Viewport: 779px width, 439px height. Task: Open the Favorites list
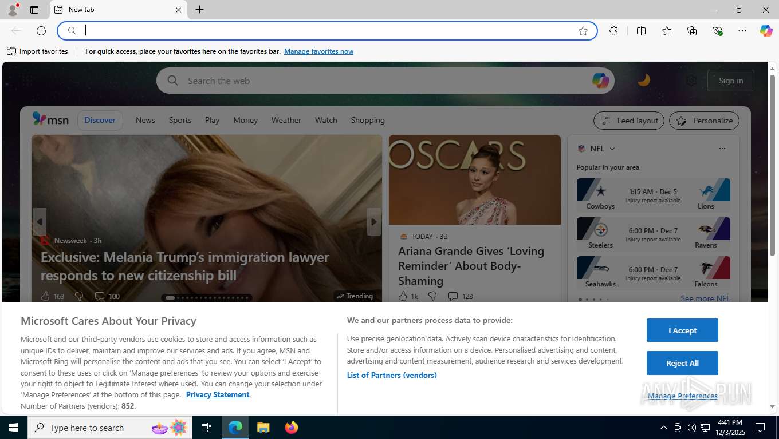point(667,31)
